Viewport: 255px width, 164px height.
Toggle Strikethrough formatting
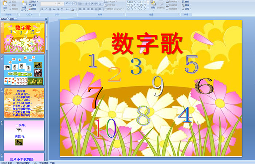coord(54,9)
